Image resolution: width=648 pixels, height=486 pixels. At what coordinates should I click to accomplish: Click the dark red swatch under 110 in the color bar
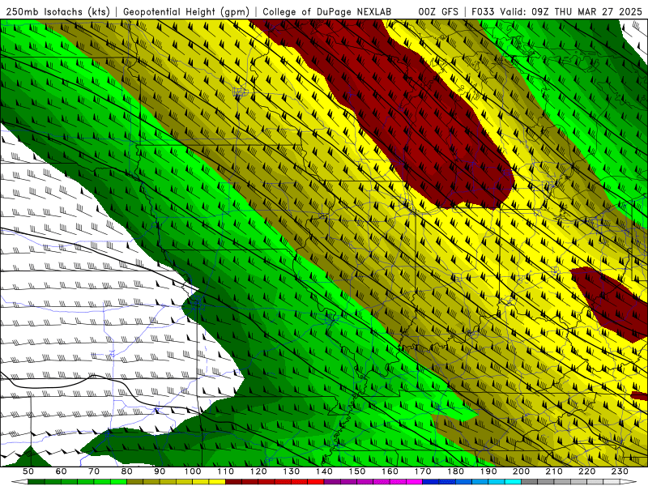coord(233,482)
